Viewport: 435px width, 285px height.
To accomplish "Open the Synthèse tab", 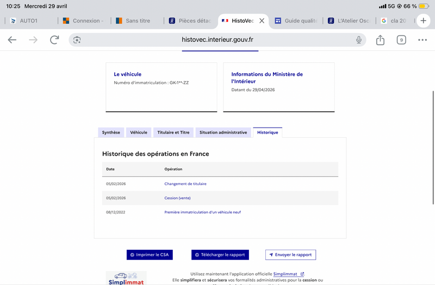I will (111, 132).
